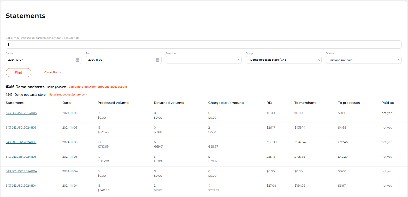
Task: Open statement 343.DE.GBP.20241105
Action: pyautogui.click(x=21, y=157)
